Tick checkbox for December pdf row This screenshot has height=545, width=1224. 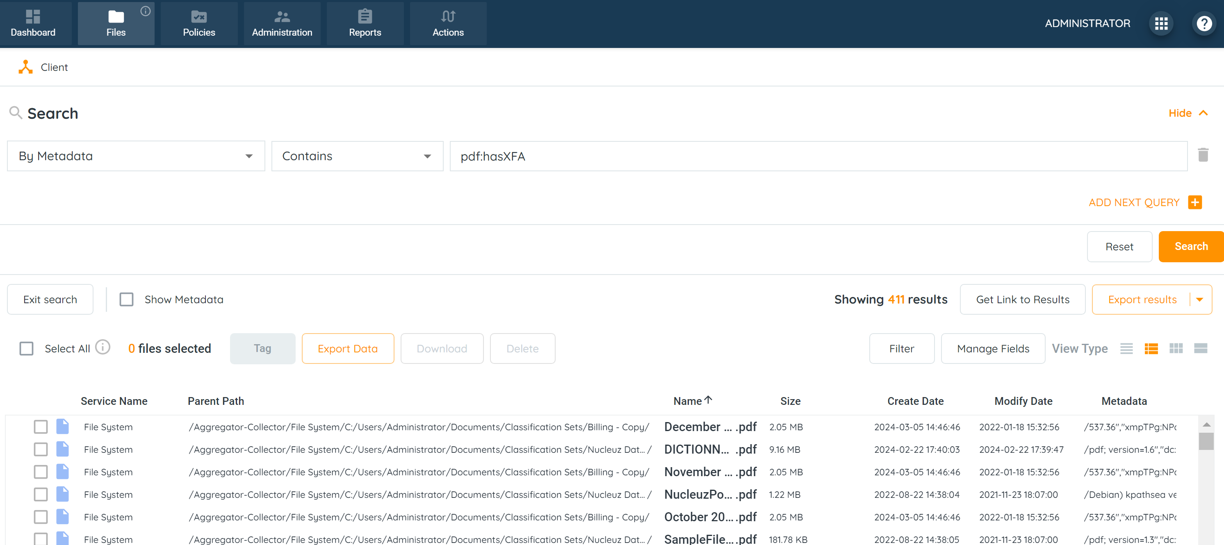[41, 427]
